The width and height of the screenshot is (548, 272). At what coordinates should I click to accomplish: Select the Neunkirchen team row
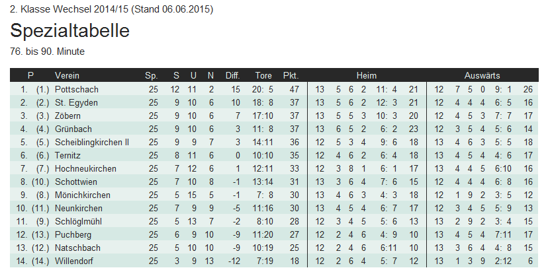pyautogui.click(x=77, y=208)
